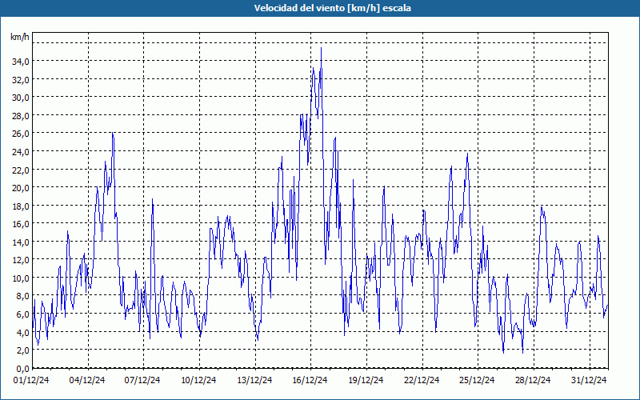Click the 18,0 value on the y-axis
The height and width of the screenshot is (400, 640).
click(x=22, y=206)
